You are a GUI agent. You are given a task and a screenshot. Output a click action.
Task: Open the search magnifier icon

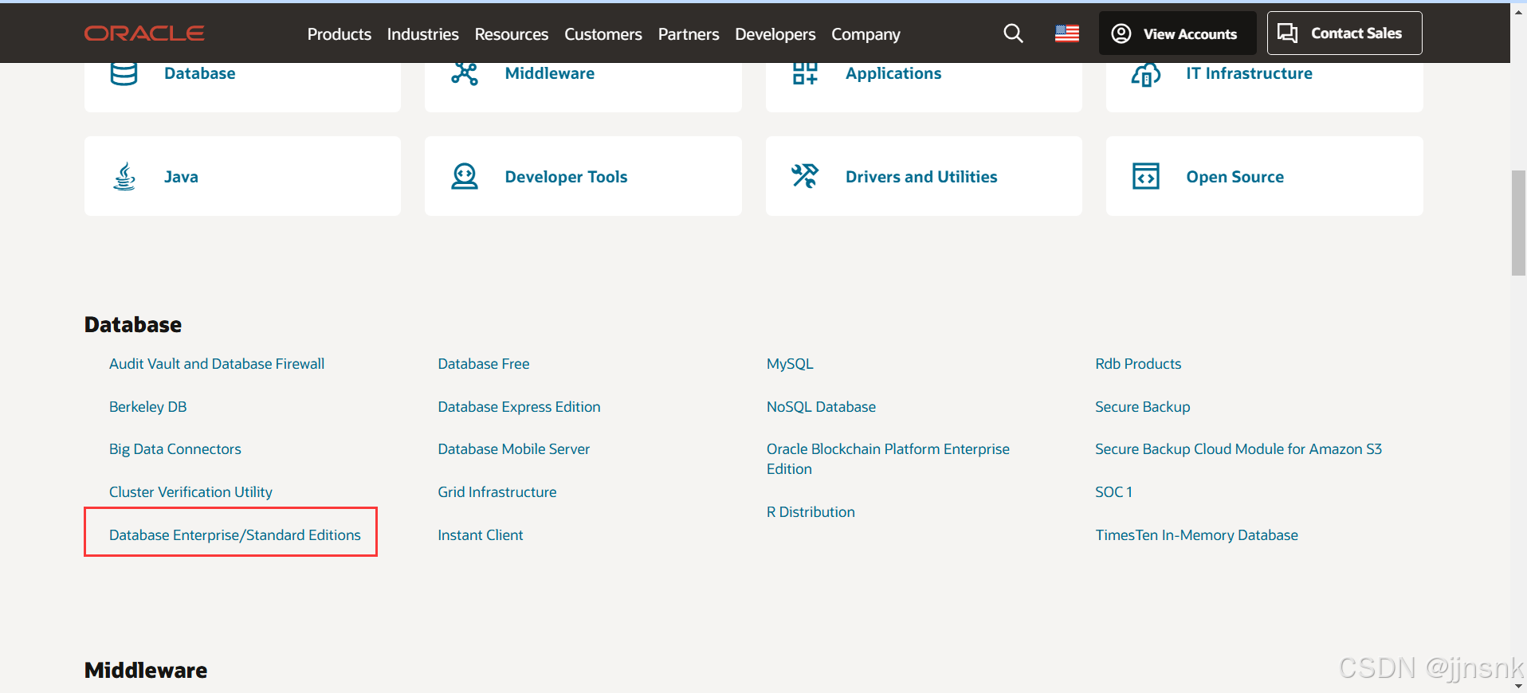1013,33
